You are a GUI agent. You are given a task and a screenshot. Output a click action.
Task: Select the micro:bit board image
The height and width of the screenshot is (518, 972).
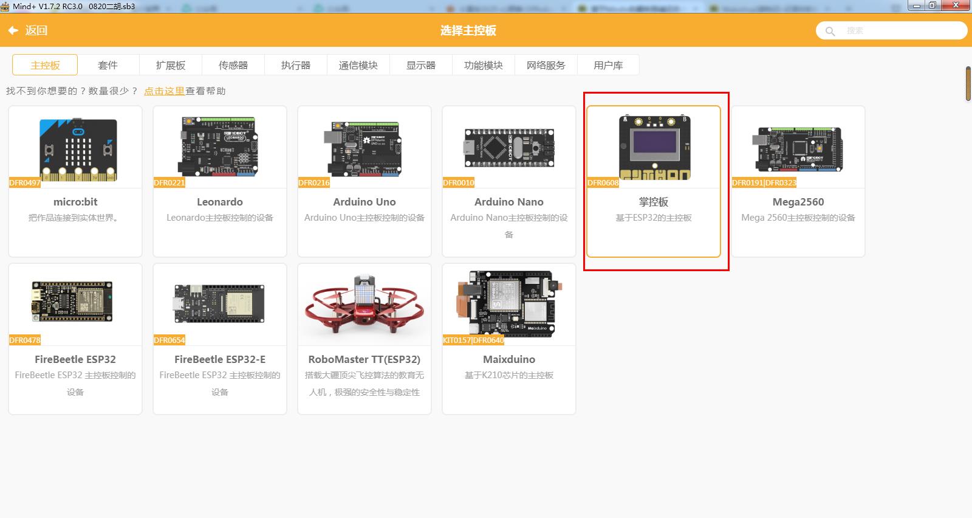(x=78, y=150)
